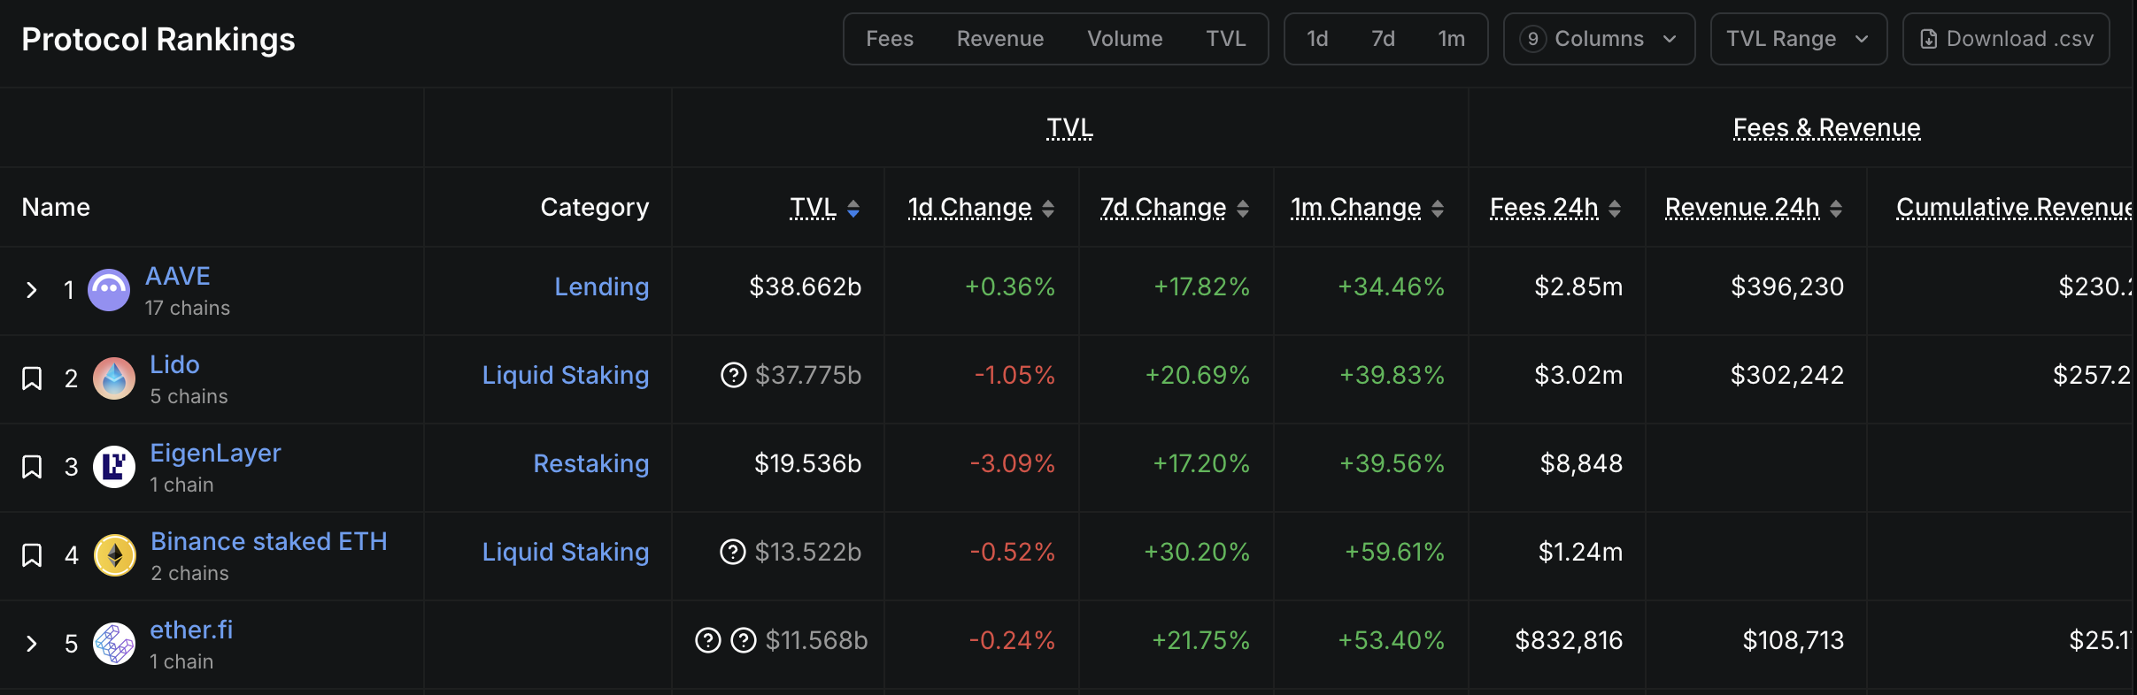Expand the AAVE row
The image size is (2137, 695).
coord(32,290)
